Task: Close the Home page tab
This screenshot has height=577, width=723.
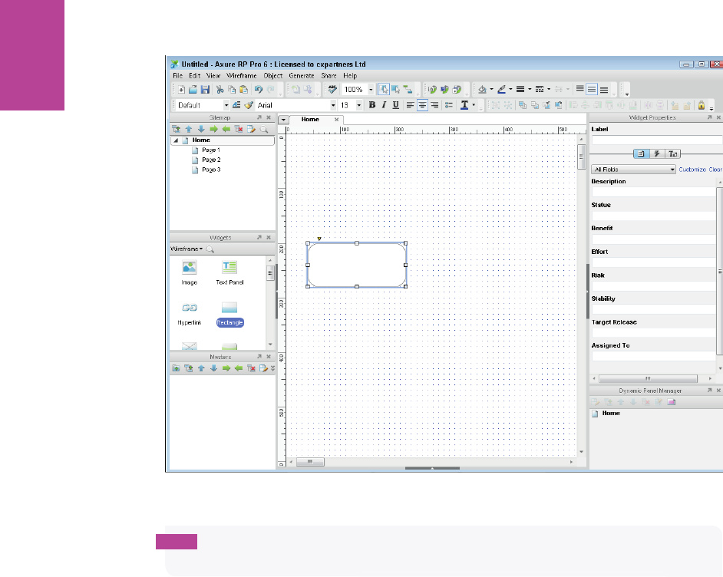Action: pyautogui.click(x=337, y=120)
